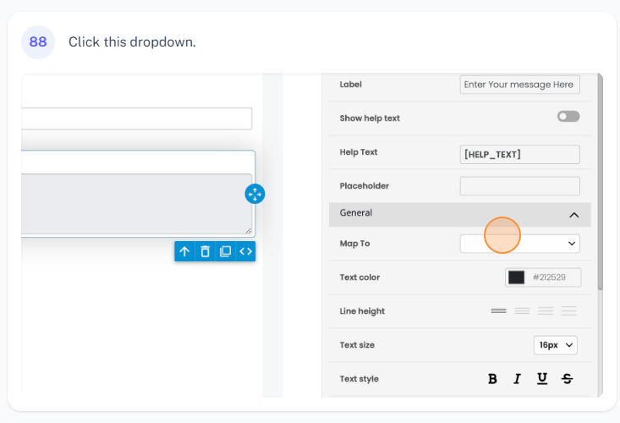The height and width of the screenshot is (423, 620).
Task: Open the Map To dropdown
Action: click(x=519, y=244)
